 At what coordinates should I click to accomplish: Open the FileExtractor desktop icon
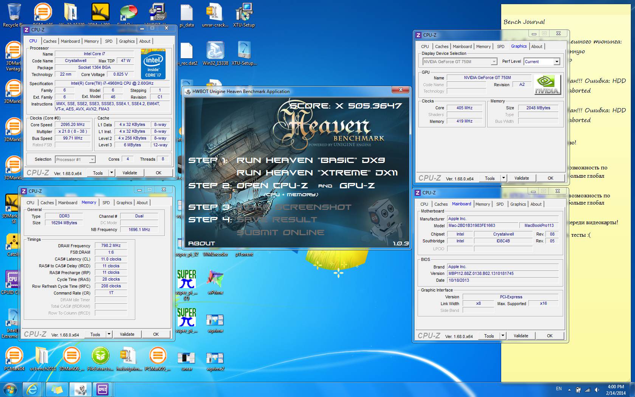[x=100, y=358]
